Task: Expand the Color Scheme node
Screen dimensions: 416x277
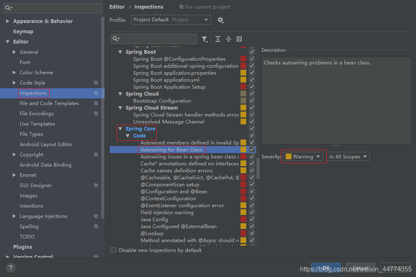Action: coord(14,73)
